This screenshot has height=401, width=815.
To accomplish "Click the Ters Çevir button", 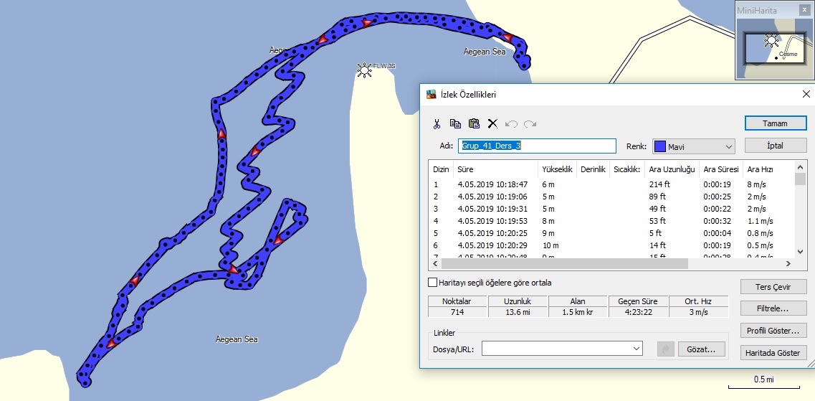I will tap(773, 286).
